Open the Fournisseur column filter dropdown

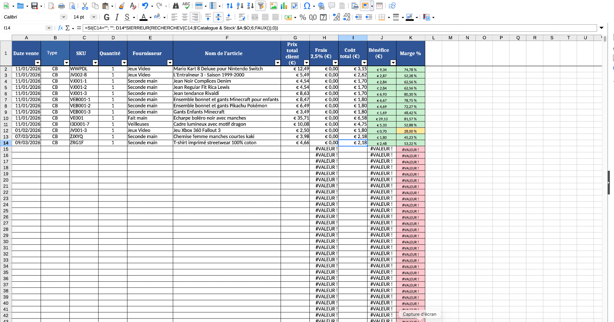tap(170, 63)
